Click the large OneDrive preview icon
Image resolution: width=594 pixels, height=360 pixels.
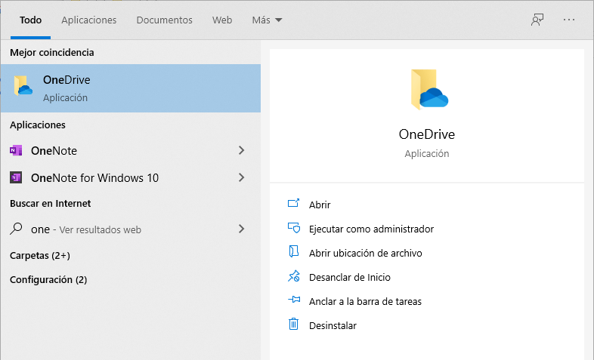427,91
